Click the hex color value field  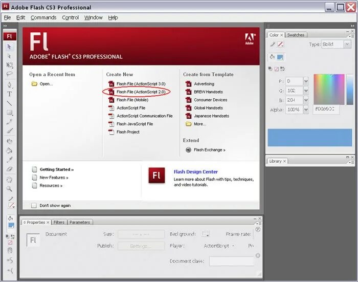[x=326, y=110]
